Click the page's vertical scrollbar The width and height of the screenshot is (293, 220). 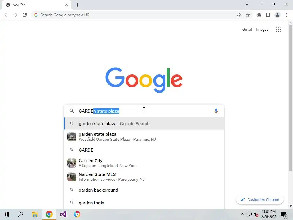tap(290, 97)
